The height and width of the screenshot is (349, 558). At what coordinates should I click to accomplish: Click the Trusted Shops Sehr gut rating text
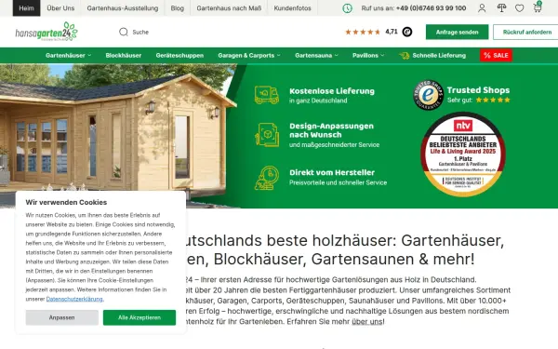(459, 101)
